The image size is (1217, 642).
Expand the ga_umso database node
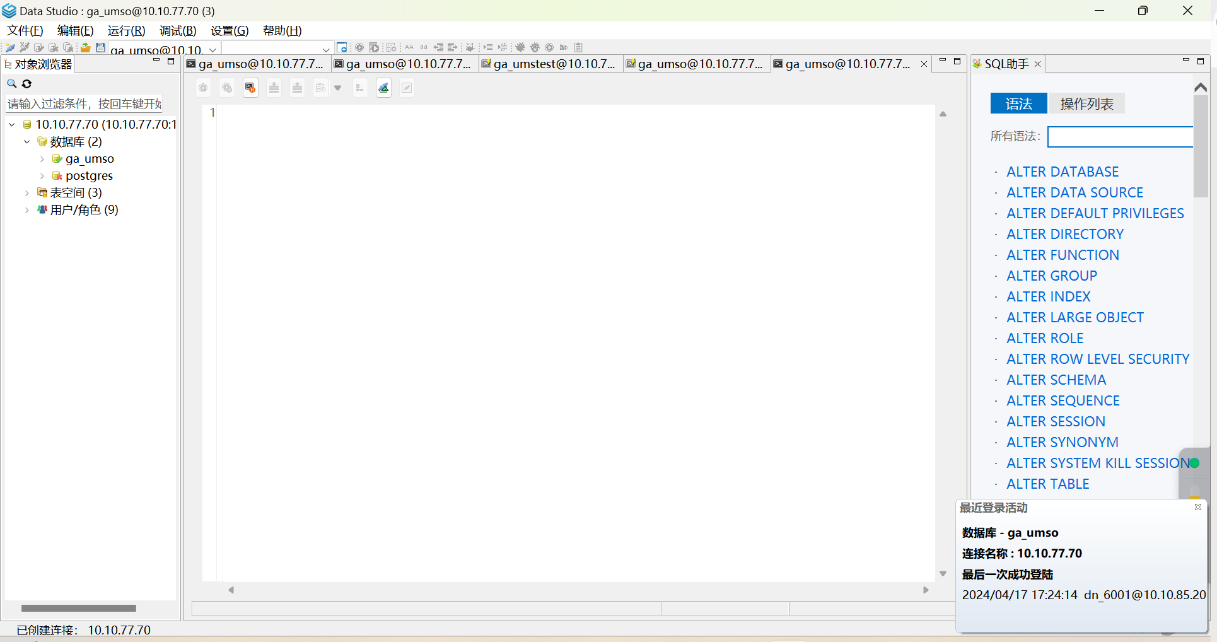tap(42, 159)
